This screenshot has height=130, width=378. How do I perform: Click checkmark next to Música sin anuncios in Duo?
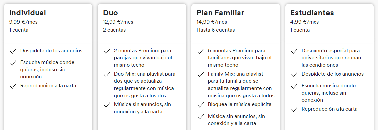pyautogui.click(x=107, y=105)
